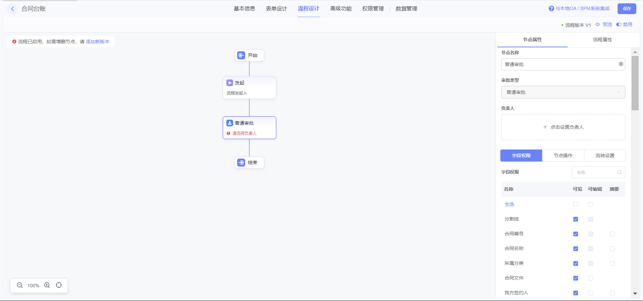This screenshot has width=643, height=301.
Task: Check the 全选 可见 checkbox
Action: [x=576, y=204]
